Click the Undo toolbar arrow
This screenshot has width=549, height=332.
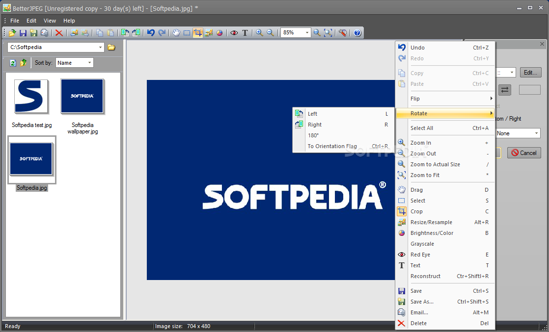(151, 33)
